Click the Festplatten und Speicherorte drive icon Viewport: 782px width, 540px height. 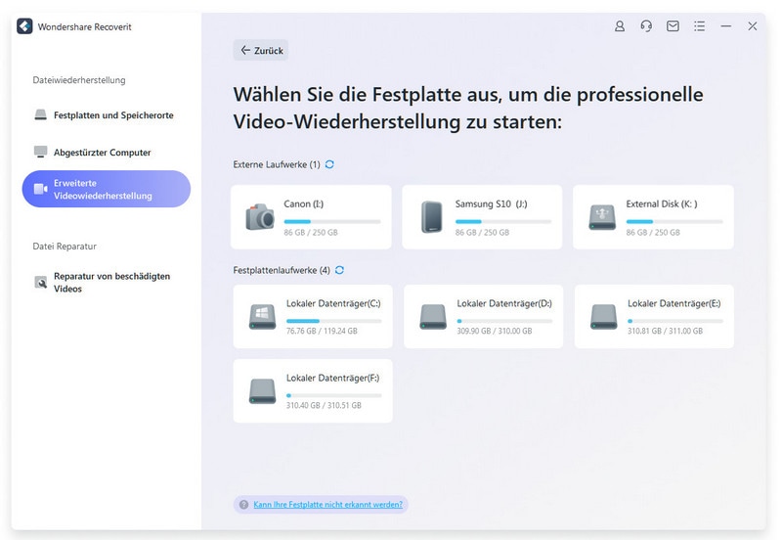(40, 114)
